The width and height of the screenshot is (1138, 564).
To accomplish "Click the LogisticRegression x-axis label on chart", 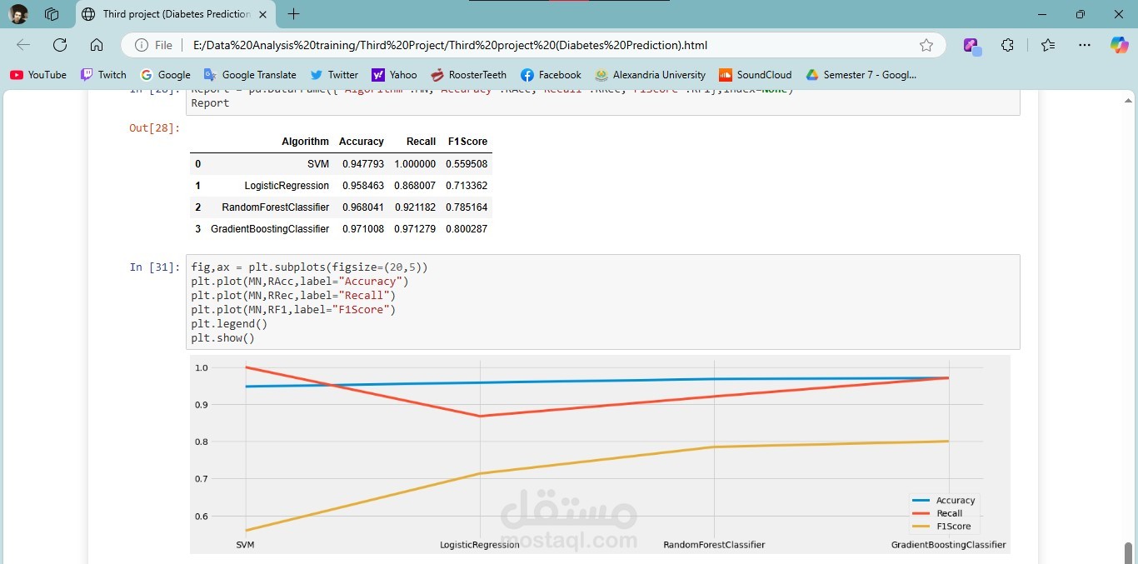I will (480, 545).
